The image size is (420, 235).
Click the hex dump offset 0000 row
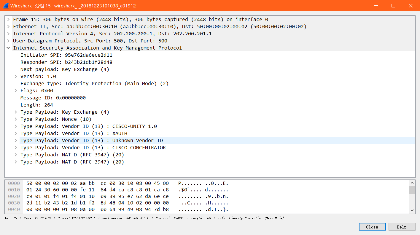[x=14, y=183]
